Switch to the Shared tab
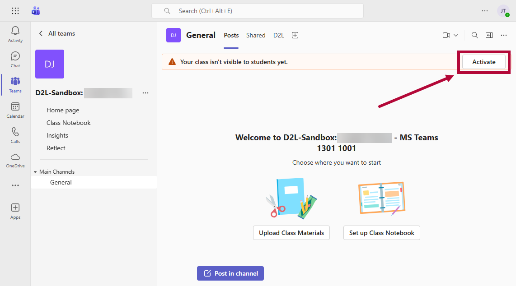516x286 pixels. tap(256, 35)
